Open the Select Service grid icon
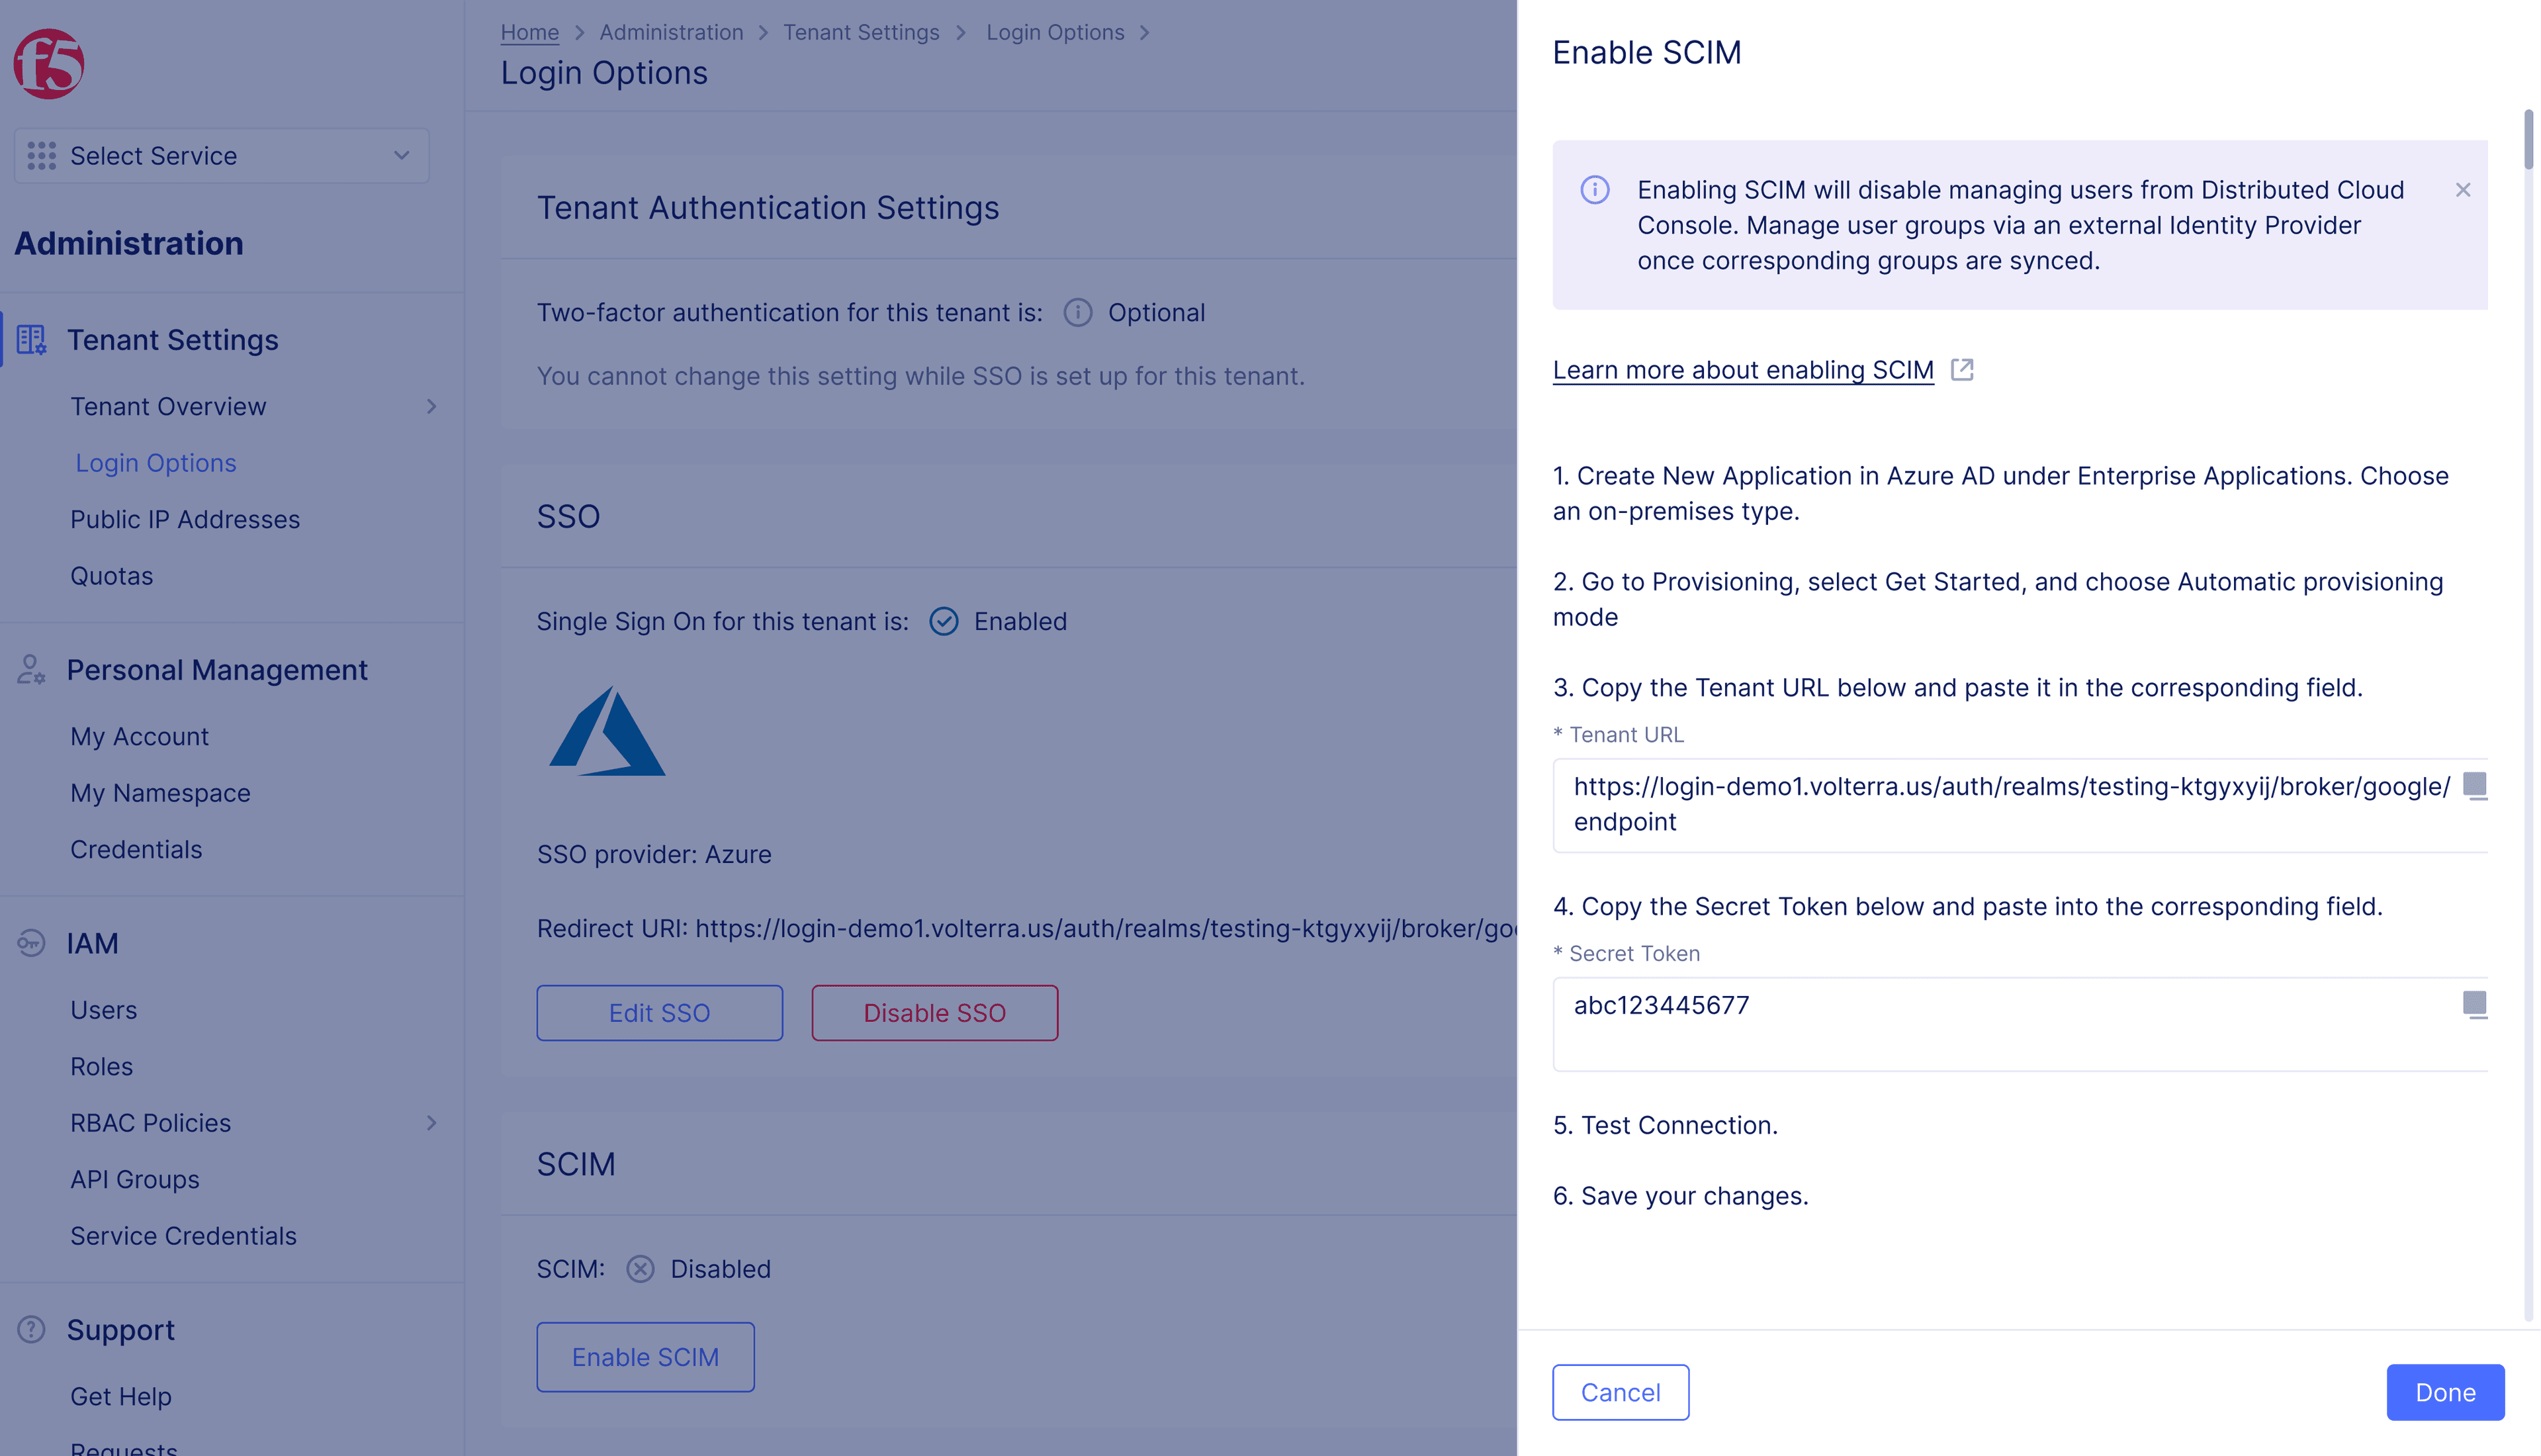Screen dimensions: 2541x1456 click(x=41, y=156)
